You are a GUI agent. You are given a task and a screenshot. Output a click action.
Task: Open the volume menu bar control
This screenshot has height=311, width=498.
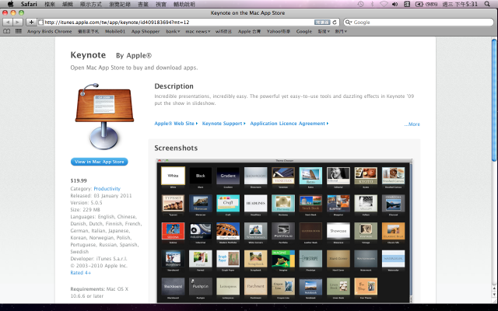tap(395, 4)
